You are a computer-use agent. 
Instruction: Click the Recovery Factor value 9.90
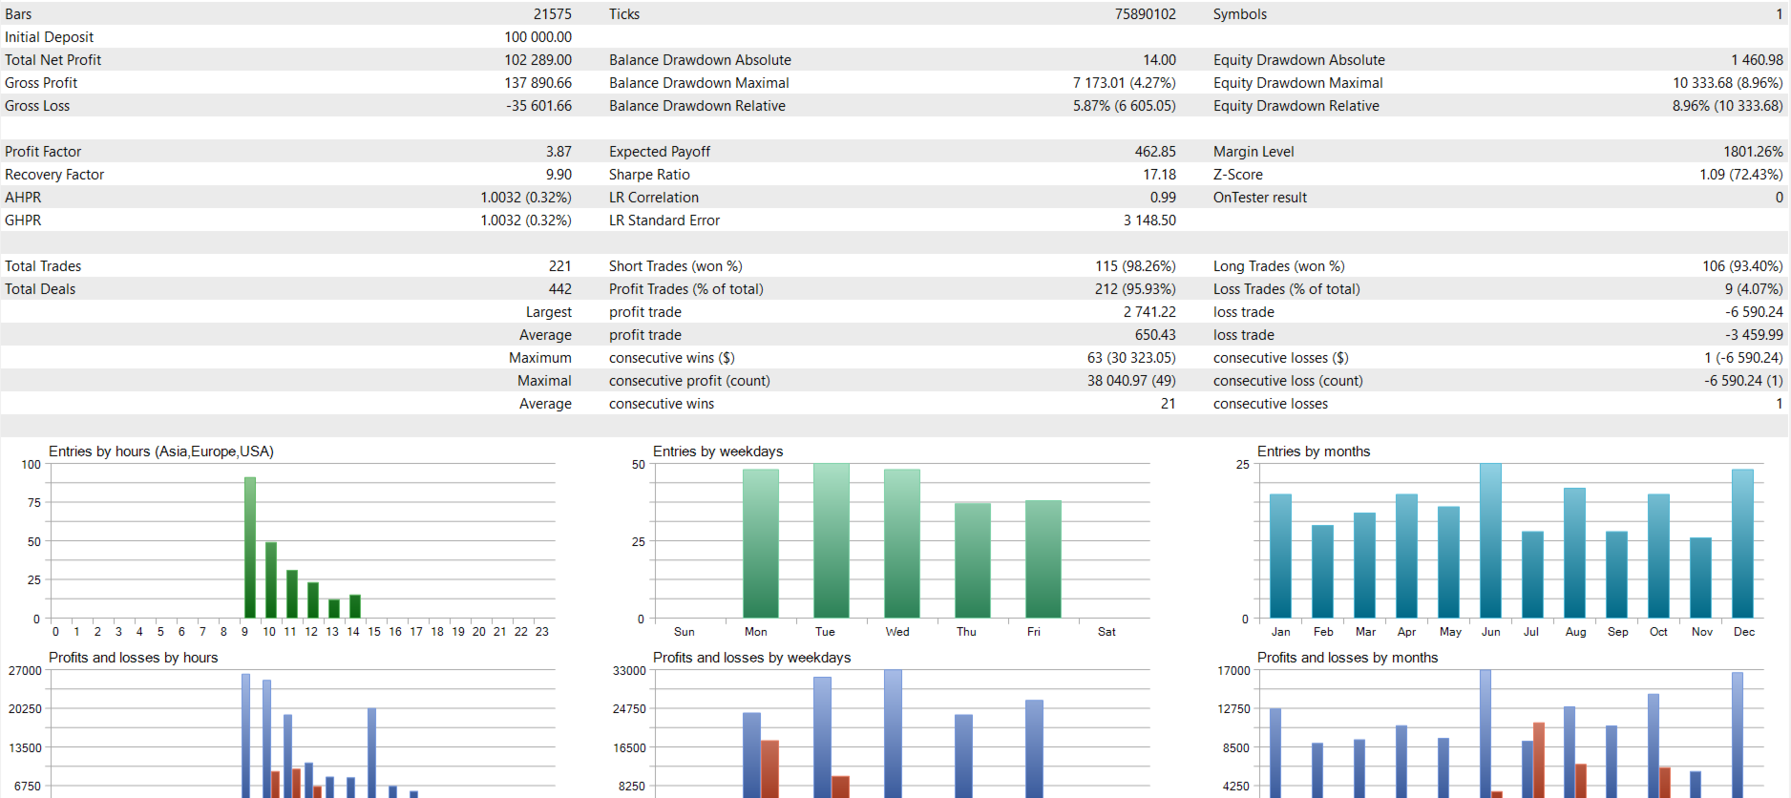click(558, 175)
